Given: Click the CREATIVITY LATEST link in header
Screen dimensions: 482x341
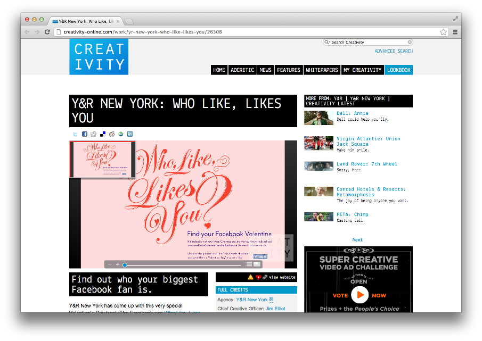Looking at the screenshot, I should tap(330, 104).
